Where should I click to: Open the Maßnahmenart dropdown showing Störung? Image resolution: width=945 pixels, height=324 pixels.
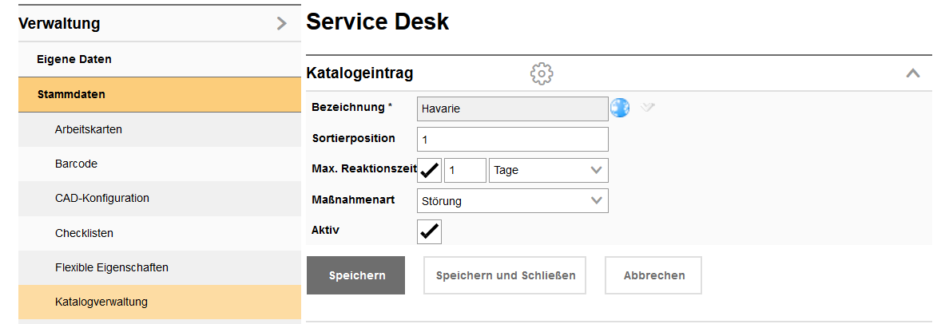(512, 201)
